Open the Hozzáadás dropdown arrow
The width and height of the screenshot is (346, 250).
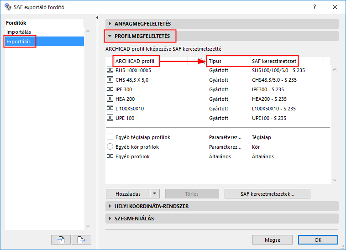[x=155, y=194]
